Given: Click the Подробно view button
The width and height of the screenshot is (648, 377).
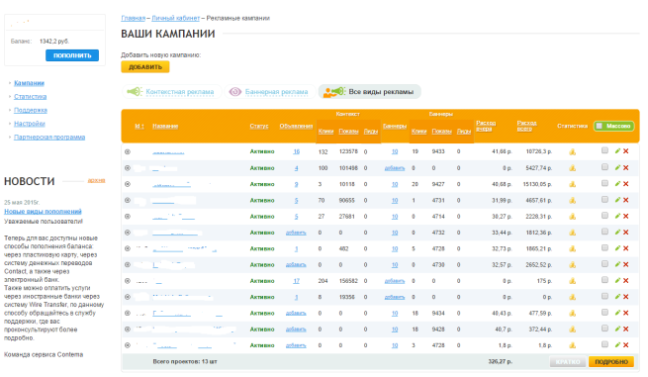Looking at the screenshot, I should point(611,362).
